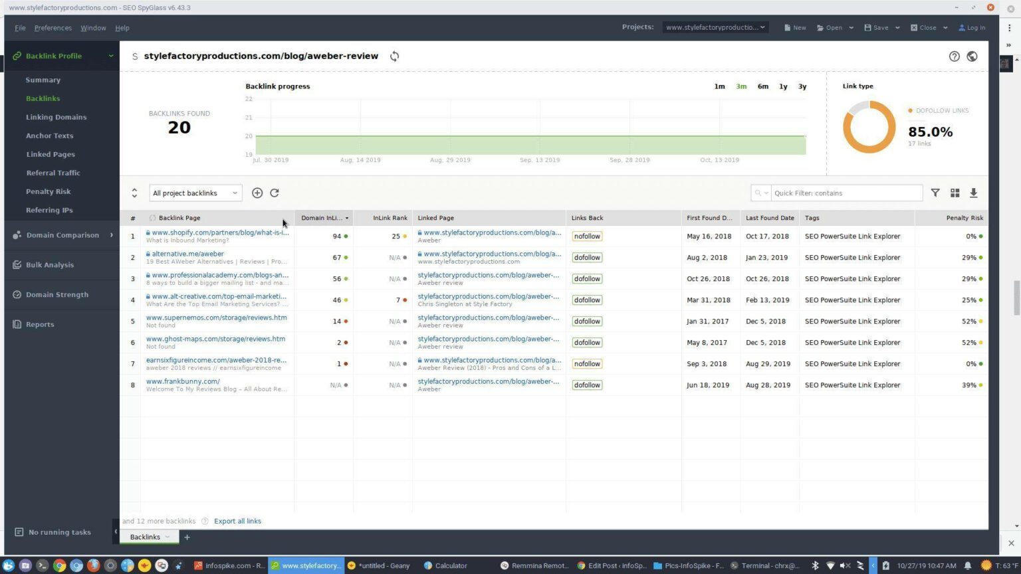Screen dimensions: 1021x574
Task: Open www.supernemos.com/storage/reviews.htm link
Action: 217,318
